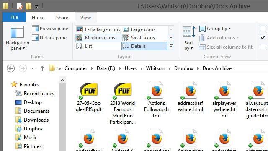Screen dimensions: 268x151
Task: Switch to the Share ribbon tab
Action: [62, 18]
